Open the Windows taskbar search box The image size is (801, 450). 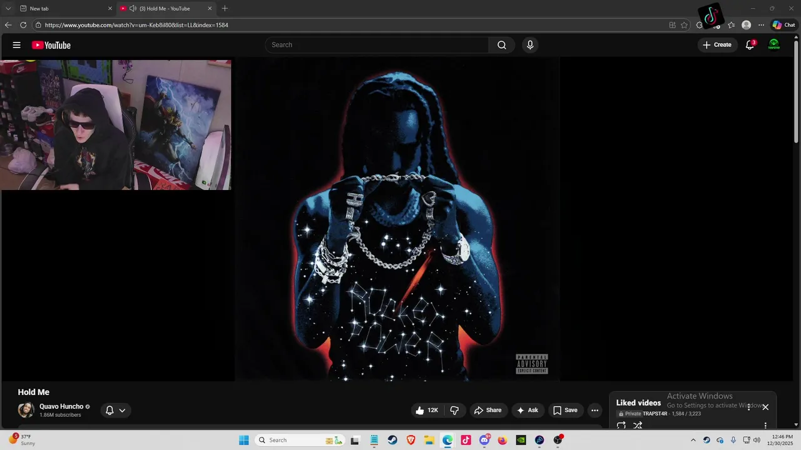point(301,440)
